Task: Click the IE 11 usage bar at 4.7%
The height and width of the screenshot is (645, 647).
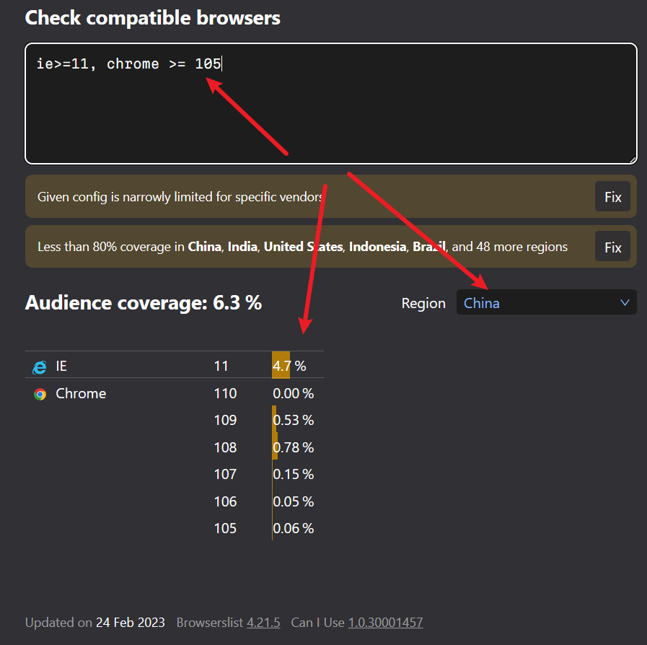Action: [x=281, y=366]
